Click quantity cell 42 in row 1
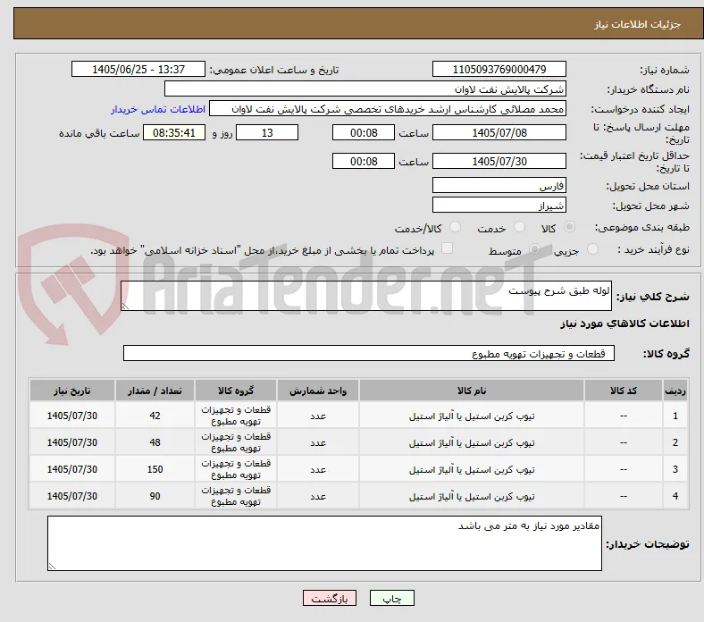704x622 pixels. point(155,416)
